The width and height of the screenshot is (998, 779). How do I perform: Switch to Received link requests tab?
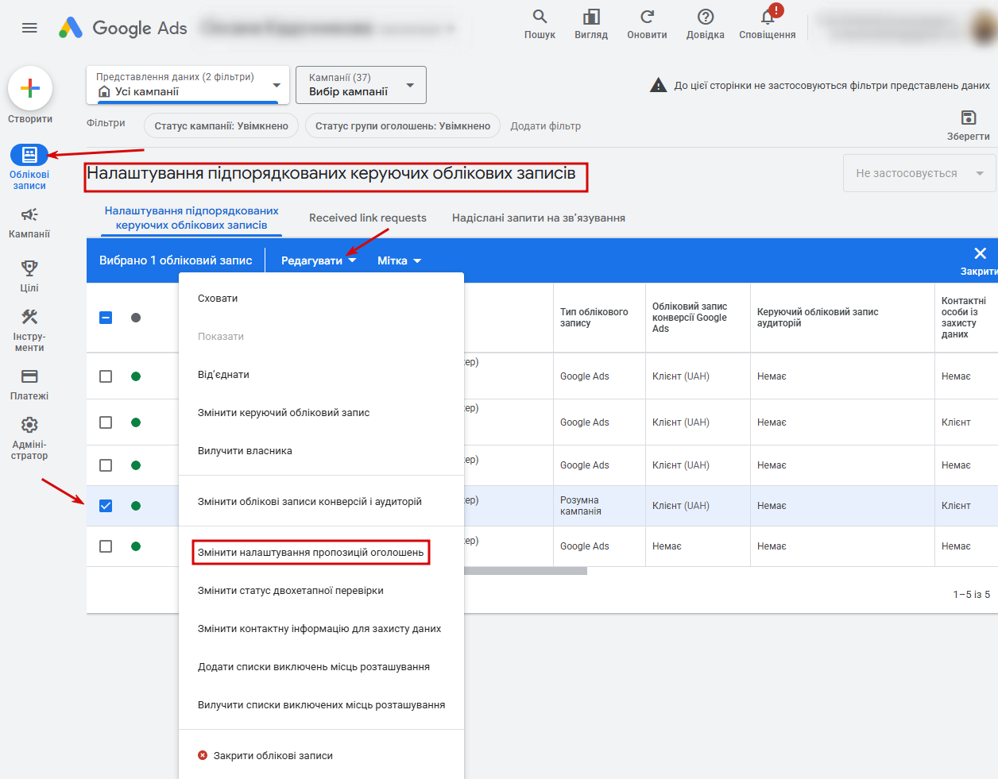click(367, 218)
